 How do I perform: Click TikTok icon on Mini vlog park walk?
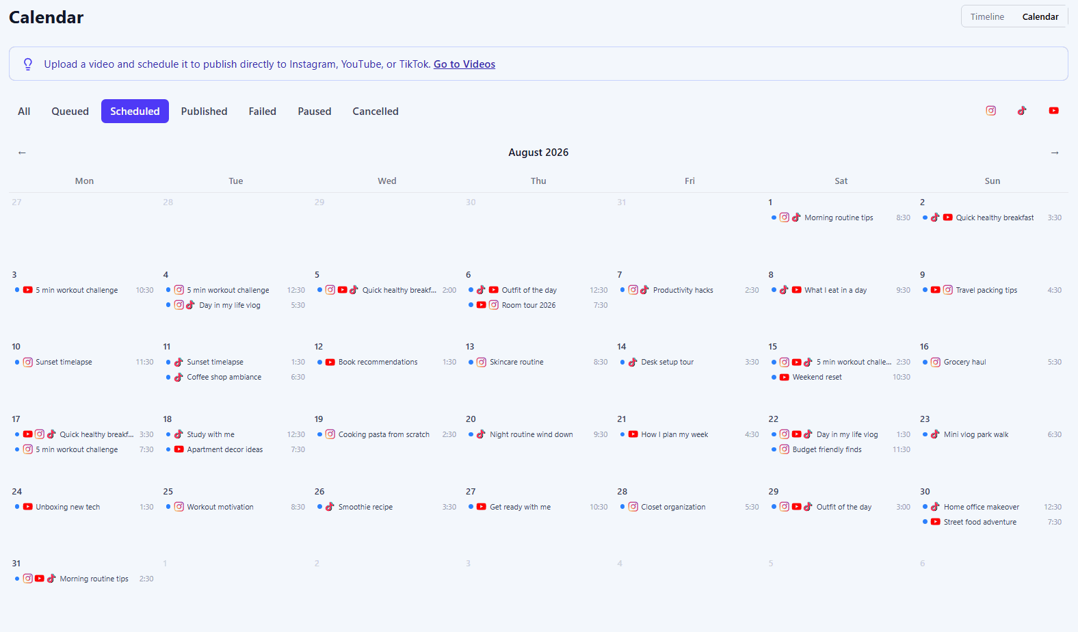click(936, 434)
